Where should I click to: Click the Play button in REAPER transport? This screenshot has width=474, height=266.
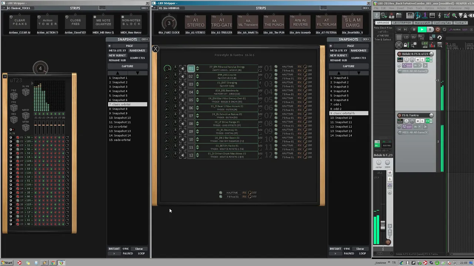click(422, 30)
